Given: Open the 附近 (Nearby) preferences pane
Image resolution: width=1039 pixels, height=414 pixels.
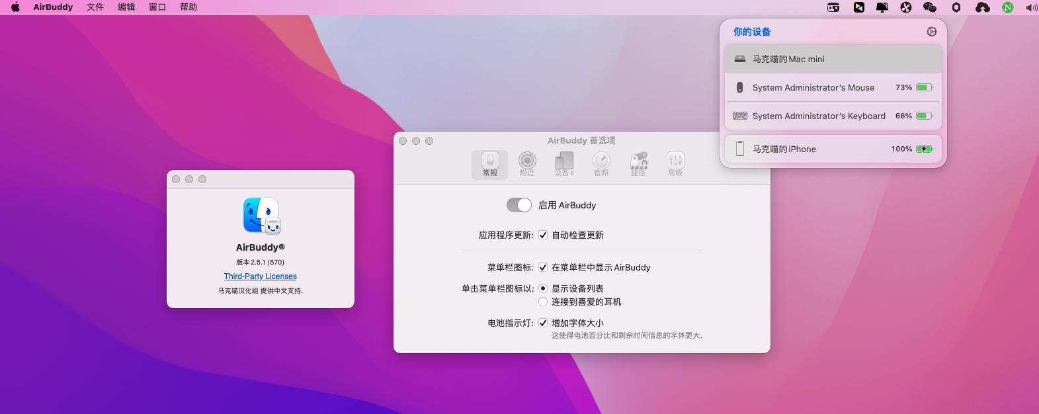Looking at the screenshot, I should (x=527, y=163).
